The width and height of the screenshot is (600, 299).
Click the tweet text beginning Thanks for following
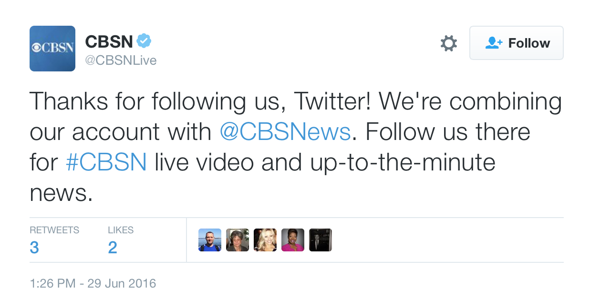[x=296, y=147]
